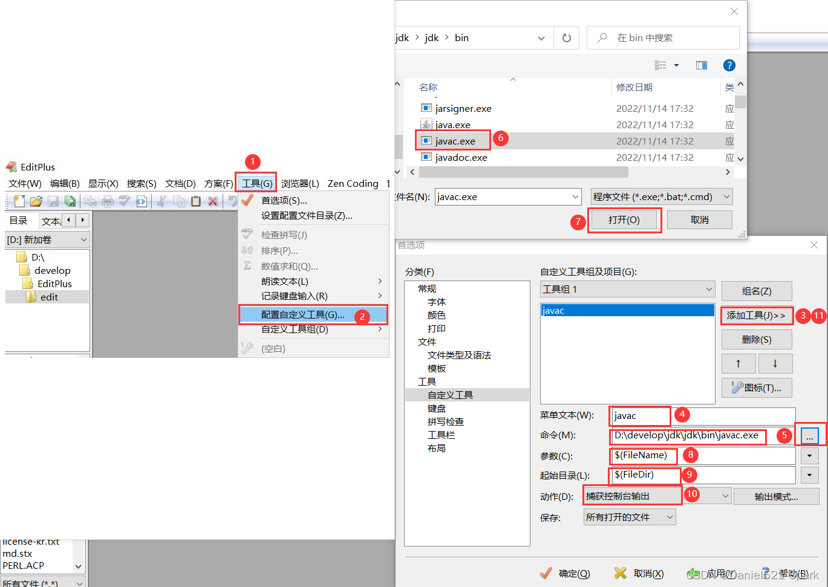Switch to the 目录 tab in side panel
Viewport: 828px width, 587px height.
[x=19, y=221]
